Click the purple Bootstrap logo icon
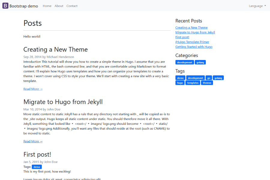Screen dimensions: 270x180 coord(5,6)
